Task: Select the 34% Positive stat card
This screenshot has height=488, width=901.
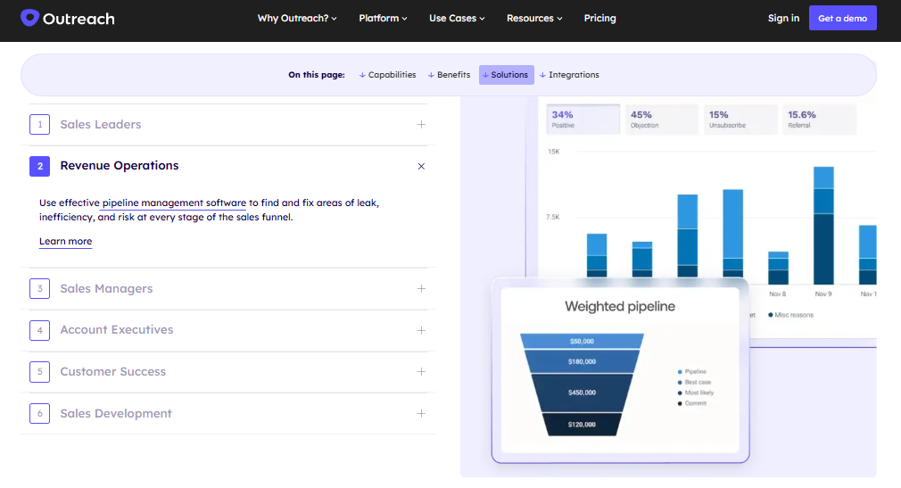Action: click(x=583, y=120)
